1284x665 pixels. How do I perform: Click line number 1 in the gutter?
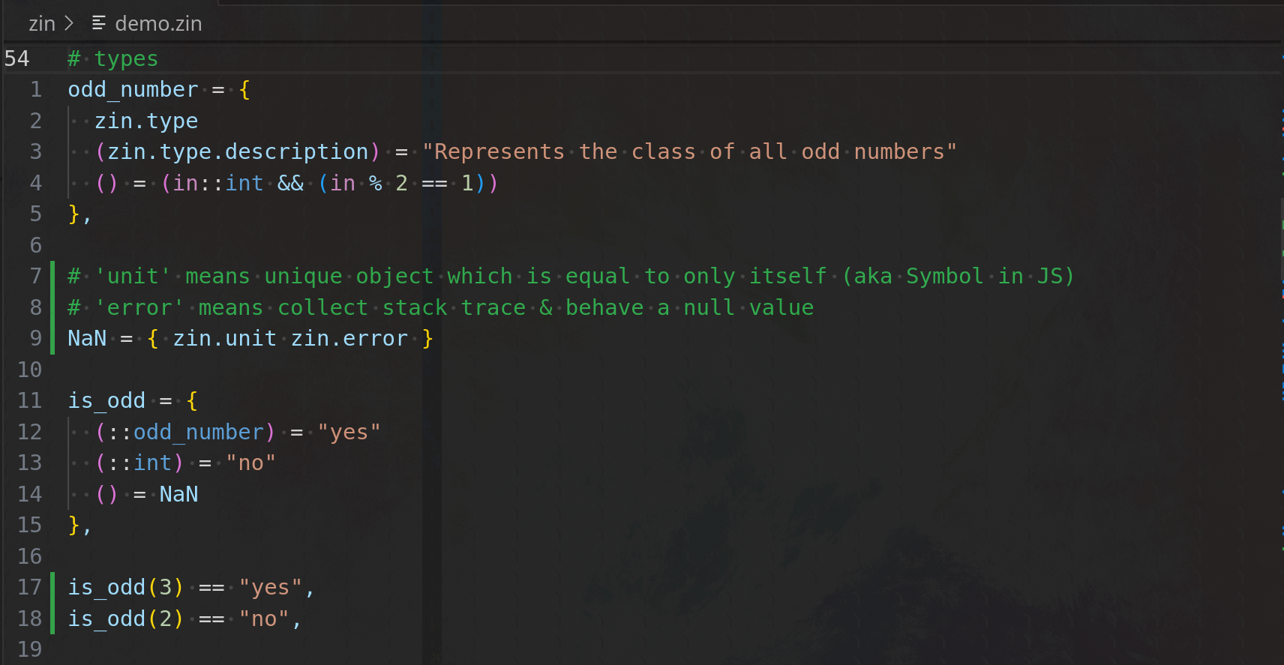coord(35,90)
